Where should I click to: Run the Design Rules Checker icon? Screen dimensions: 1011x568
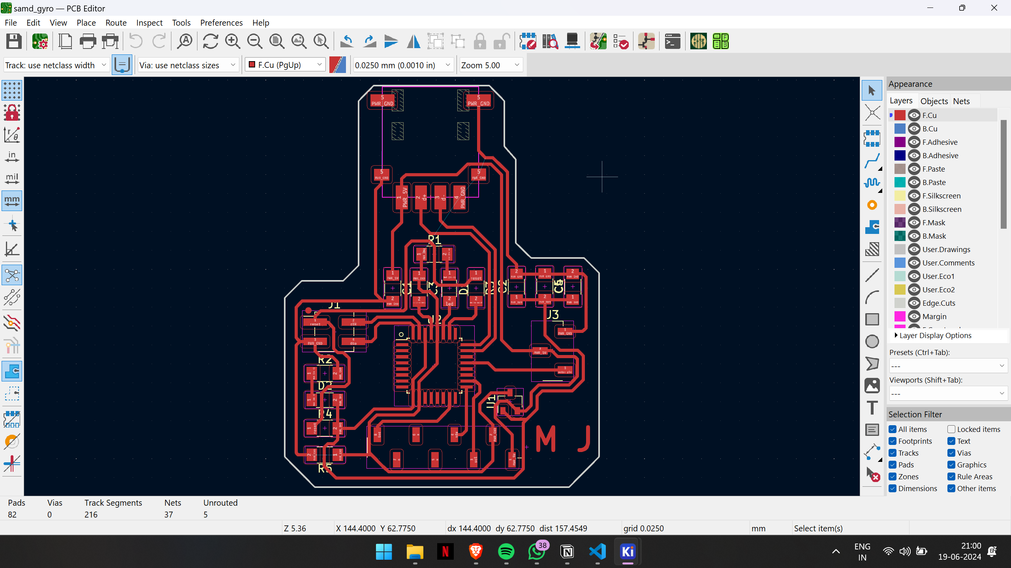pyautogui.click(x=621, y=41)
